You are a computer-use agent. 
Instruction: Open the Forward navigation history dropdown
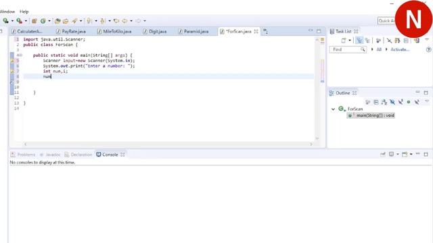pos(145,21)
